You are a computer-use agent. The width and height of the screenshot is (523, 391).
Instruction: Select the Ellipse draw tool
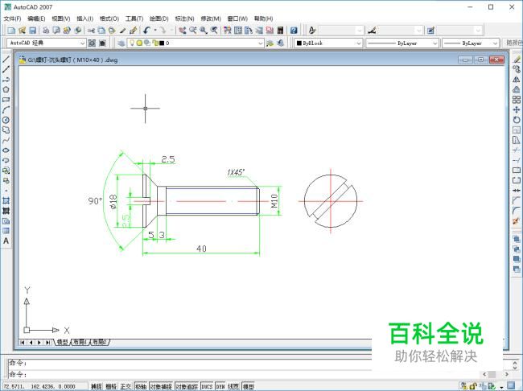[6, 150]
